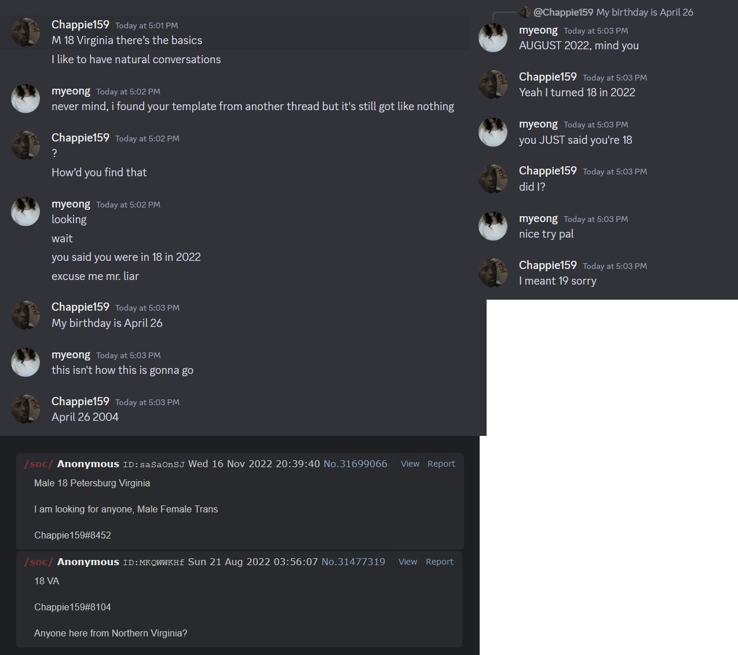This screenshot has width=738, height=655.
Task: Click post number No.31477319
Action: (353, 562)
